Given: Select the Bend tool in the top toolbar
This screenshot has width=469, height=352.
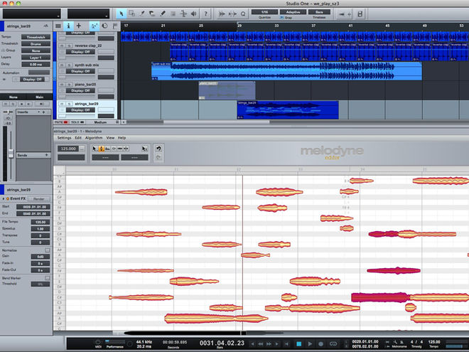Looking at the screenshot, I should [x=183, y=14].
